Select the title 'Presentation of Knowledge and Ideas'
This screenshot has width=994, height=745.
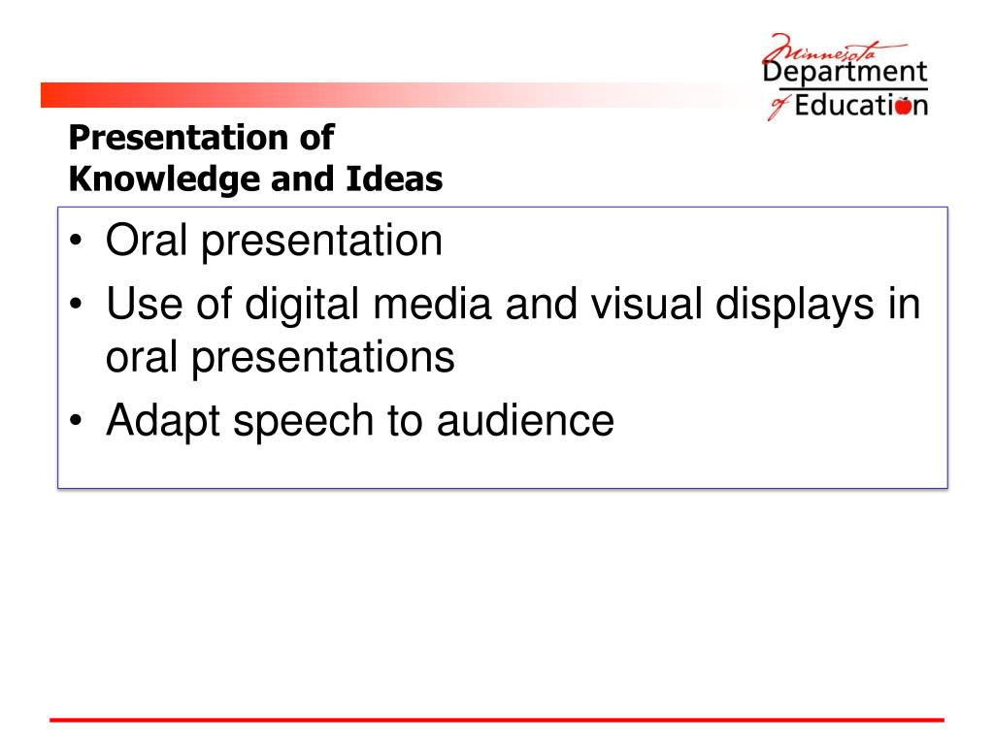coord(255,158)
